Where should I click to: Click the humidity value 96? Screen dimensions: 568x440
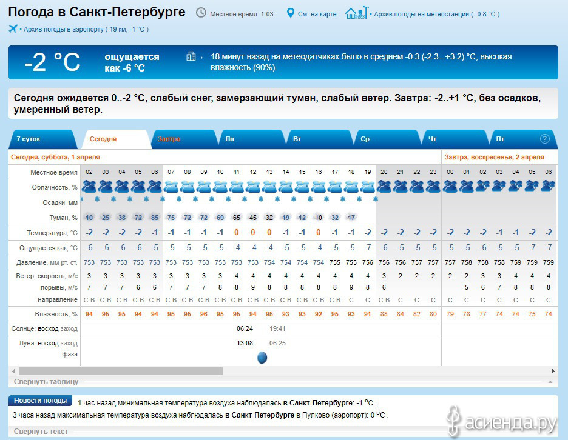click(x=204, y=314)
